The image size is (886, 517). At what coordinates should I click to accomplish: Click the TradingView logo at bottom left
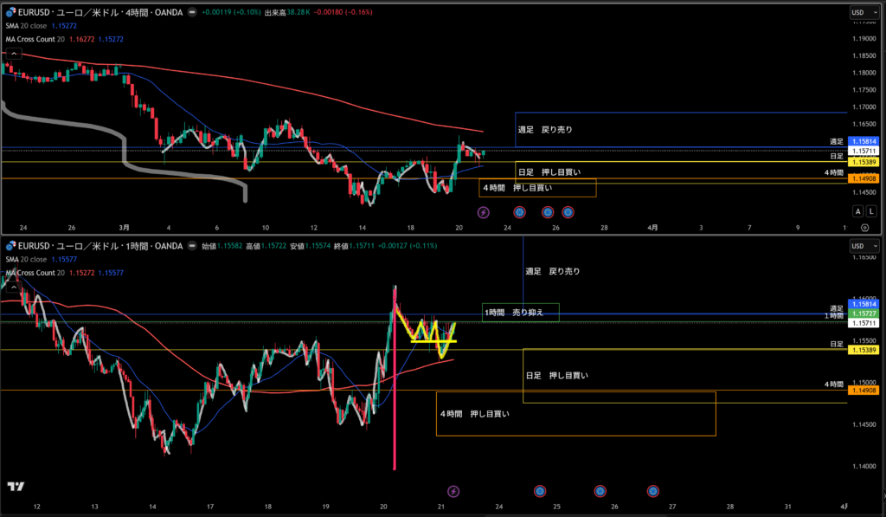click(x=15, y=487)
